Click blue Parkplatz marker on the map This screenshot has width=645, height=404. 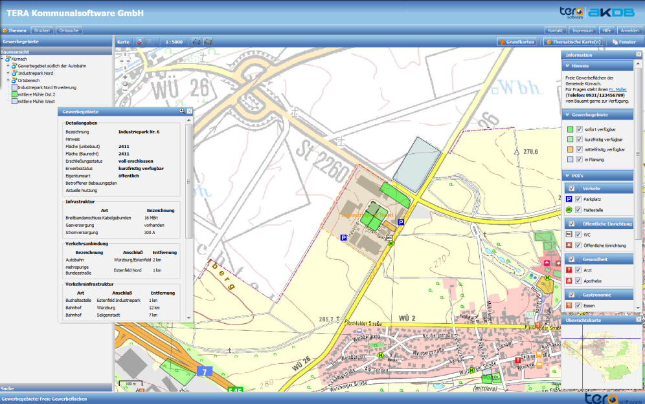(401, 222)
